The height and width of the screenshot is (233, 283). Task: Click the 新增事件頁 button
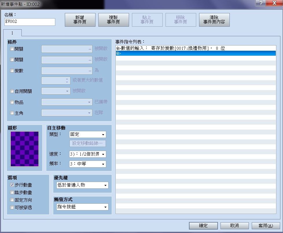coord(80,20)
